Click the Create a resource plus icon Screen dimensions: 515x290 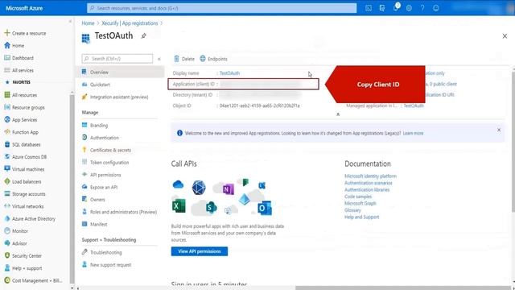tap(7, 33)
